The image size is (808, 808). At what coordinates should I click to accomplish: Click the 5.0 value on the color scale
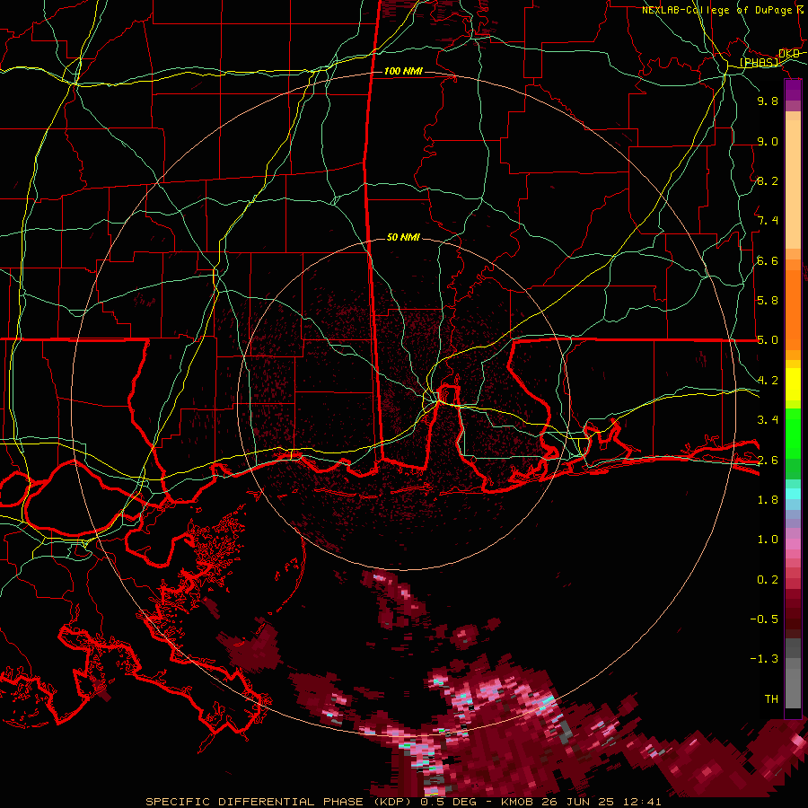[x=768, y=340]
